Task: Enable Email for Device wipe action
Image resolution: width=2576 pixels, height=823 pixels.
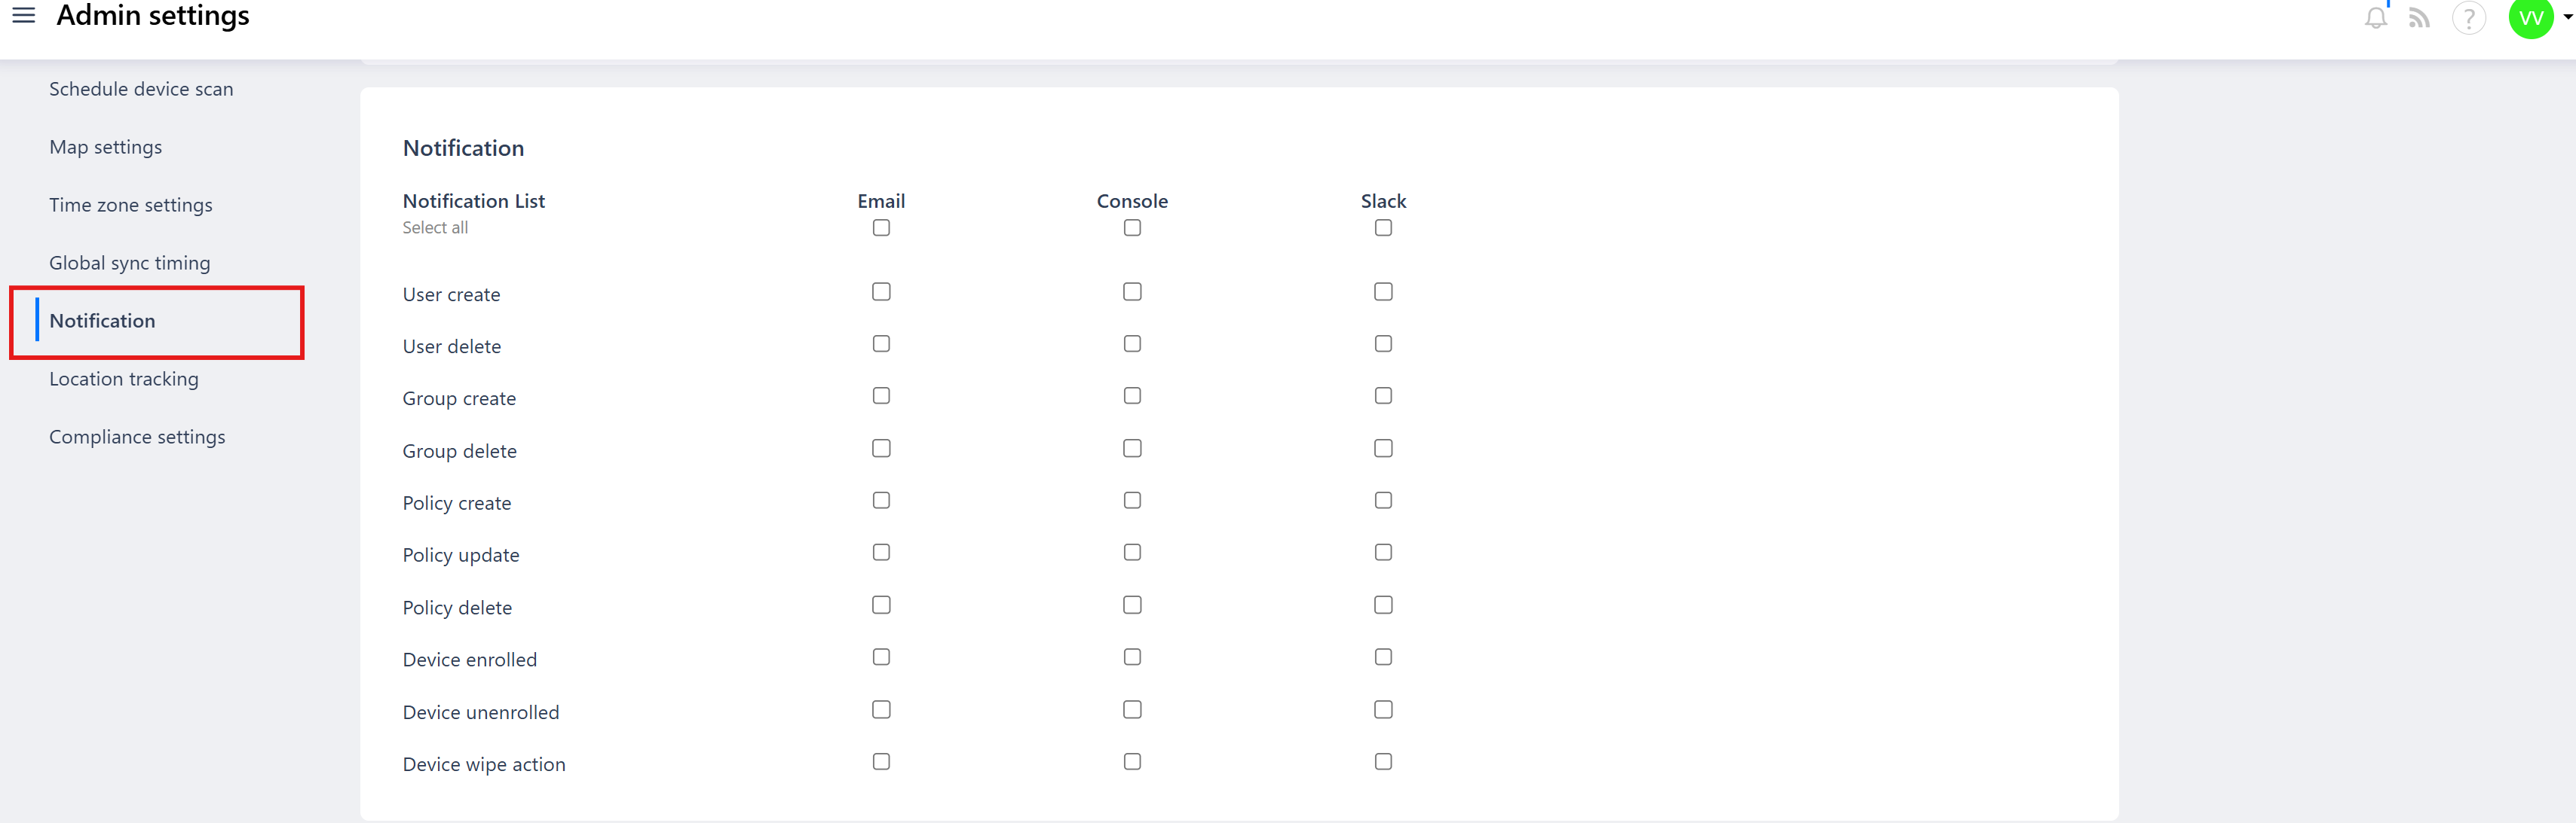Action: 881,762
